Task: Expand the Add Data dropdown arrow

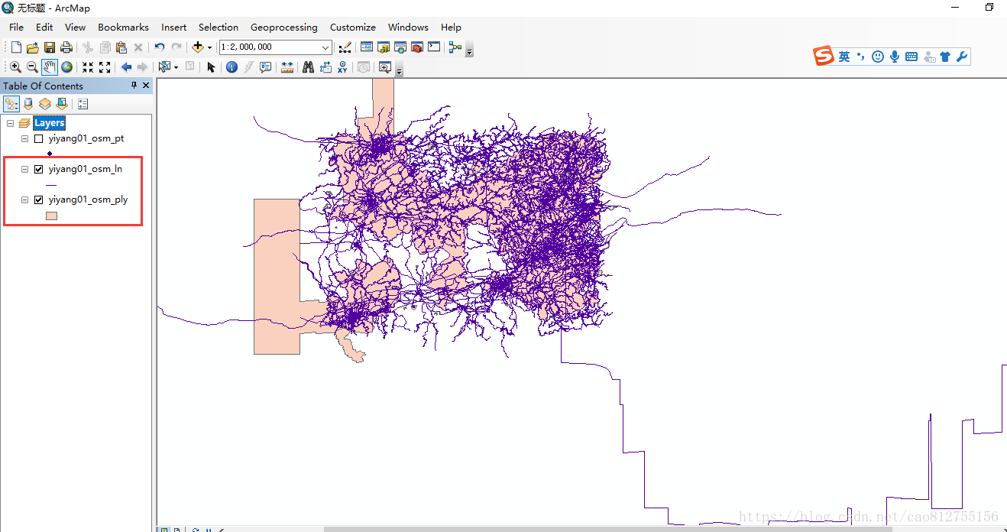Action: click(x=209, y=47)
